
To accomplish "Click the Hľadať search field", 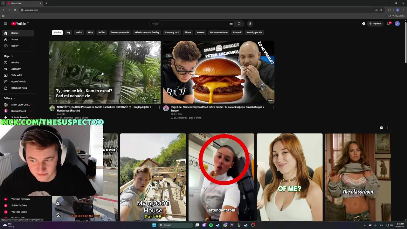I will [x=189, y=24].
